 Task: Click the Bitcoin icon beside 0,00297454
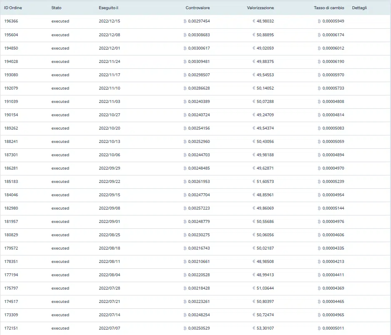[185, 21]
